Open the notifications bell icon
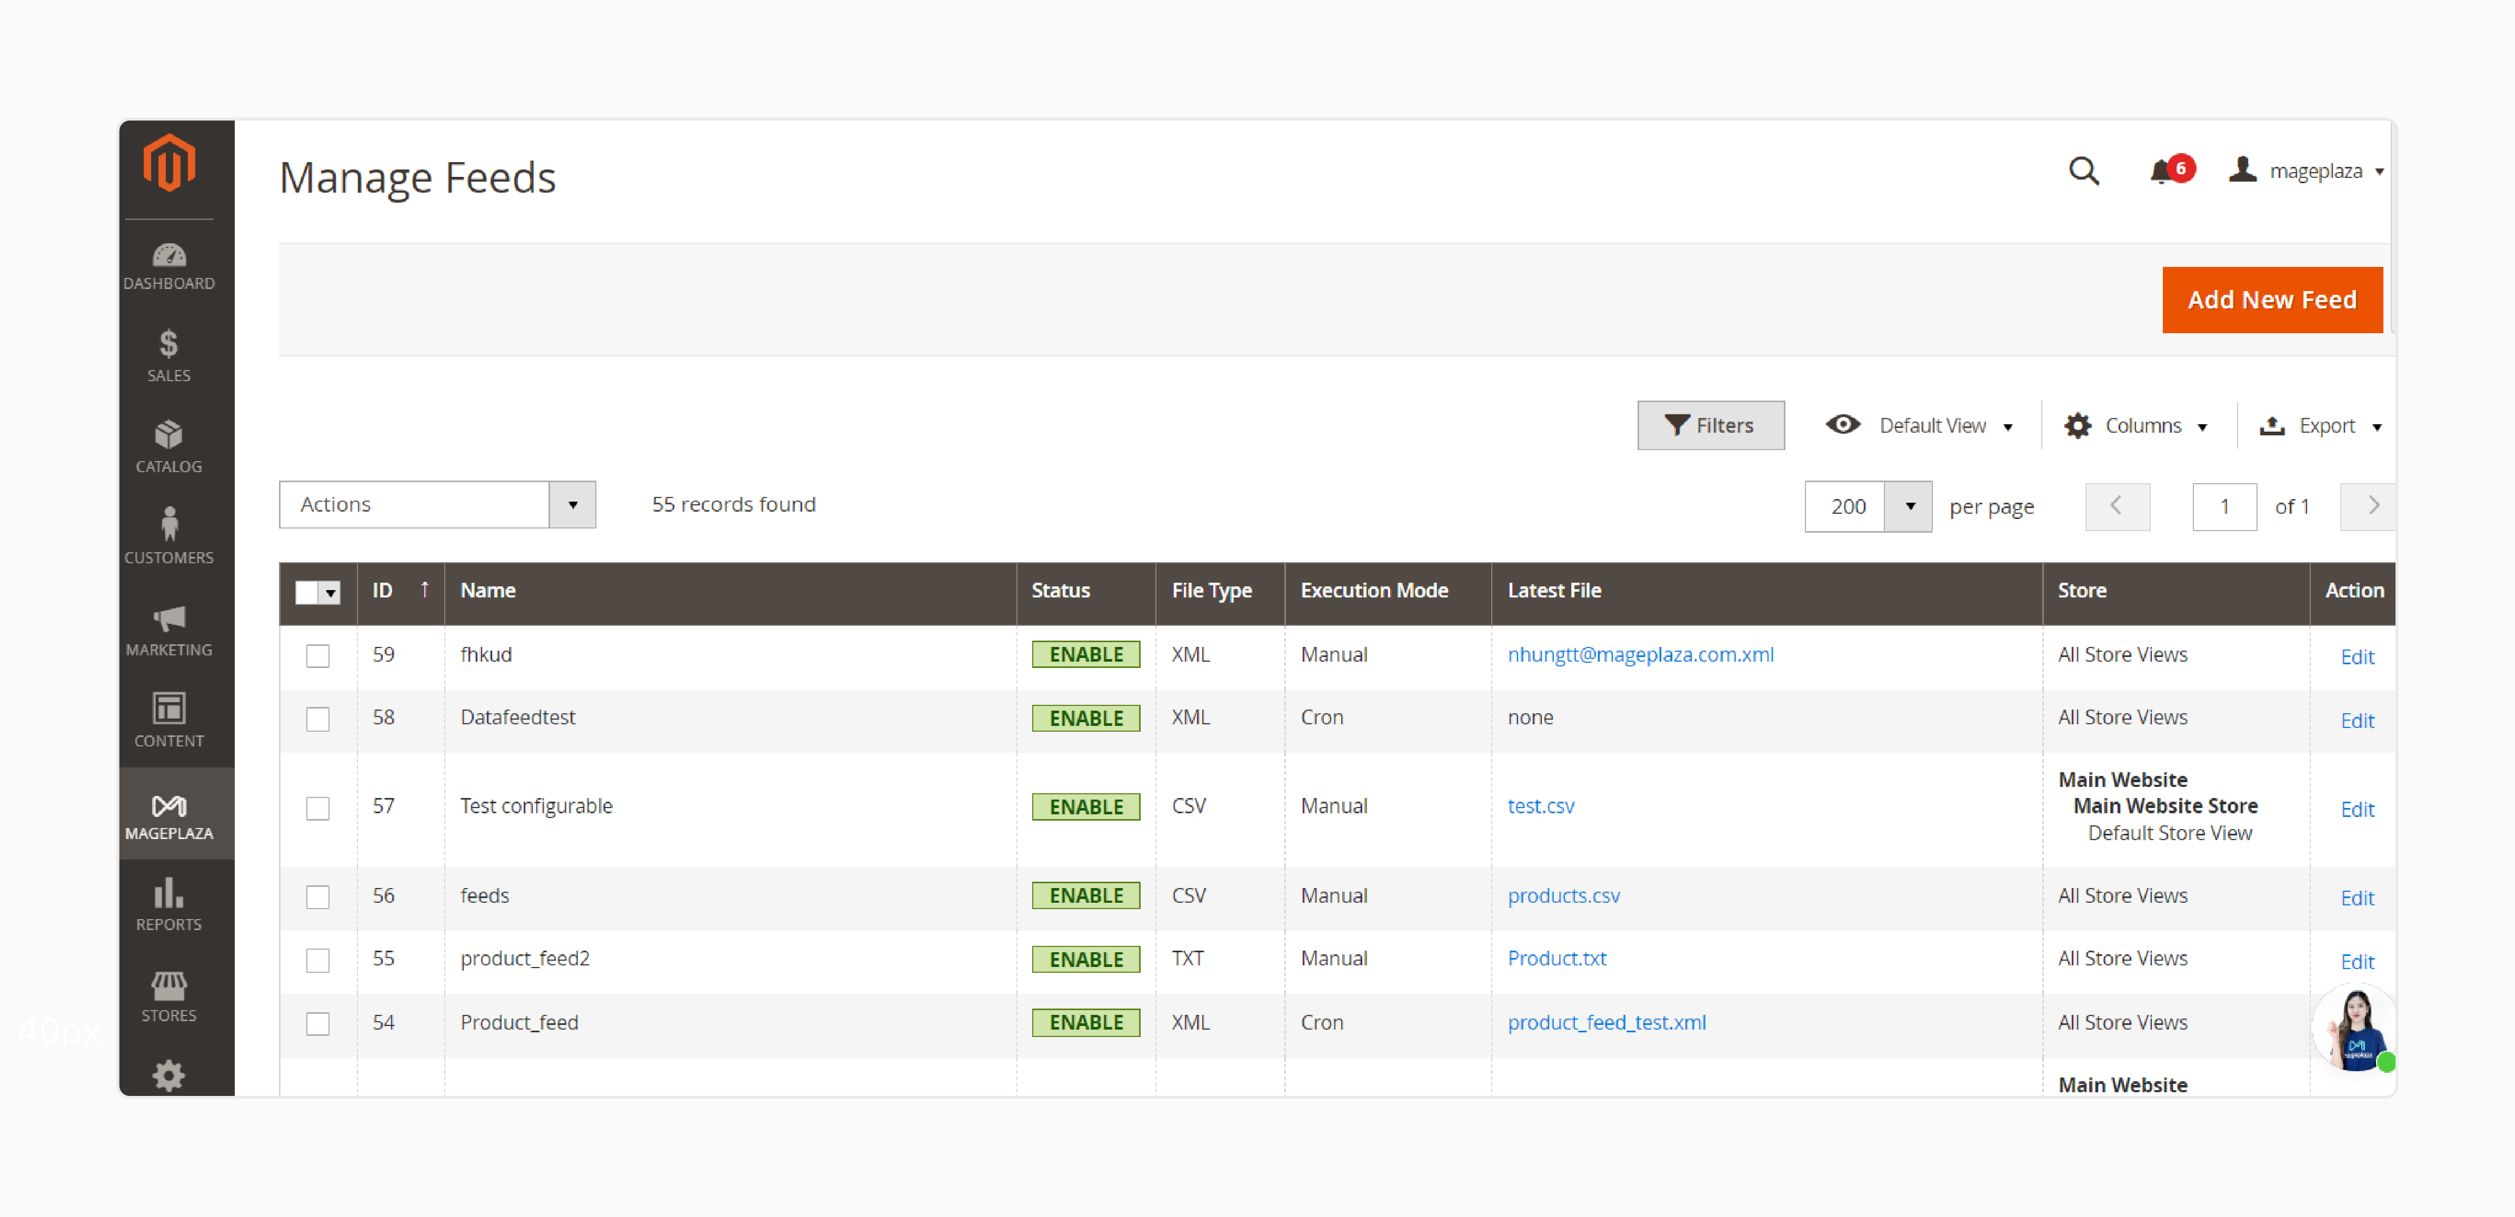2515x1217 pixels. pyautogui.click(x=2161, y=172)
